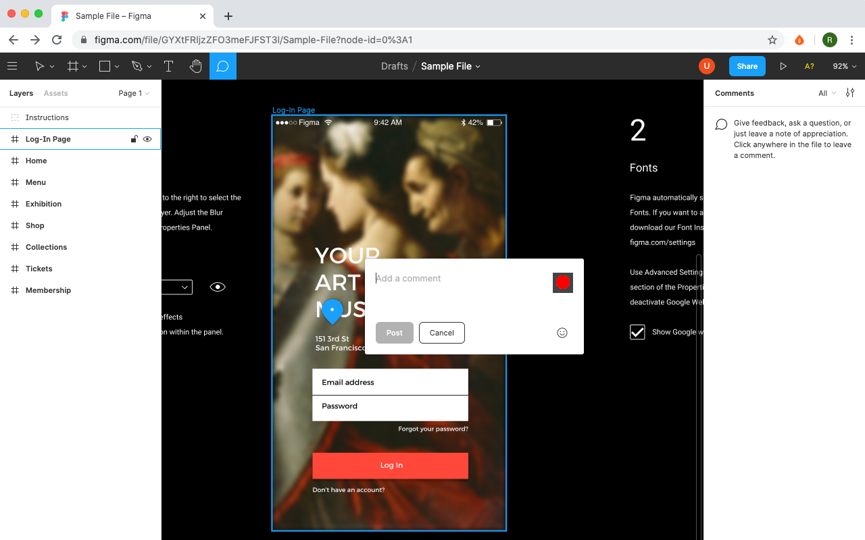Click Forgot your password? link

pyautogui.click(x=433, y=429)
